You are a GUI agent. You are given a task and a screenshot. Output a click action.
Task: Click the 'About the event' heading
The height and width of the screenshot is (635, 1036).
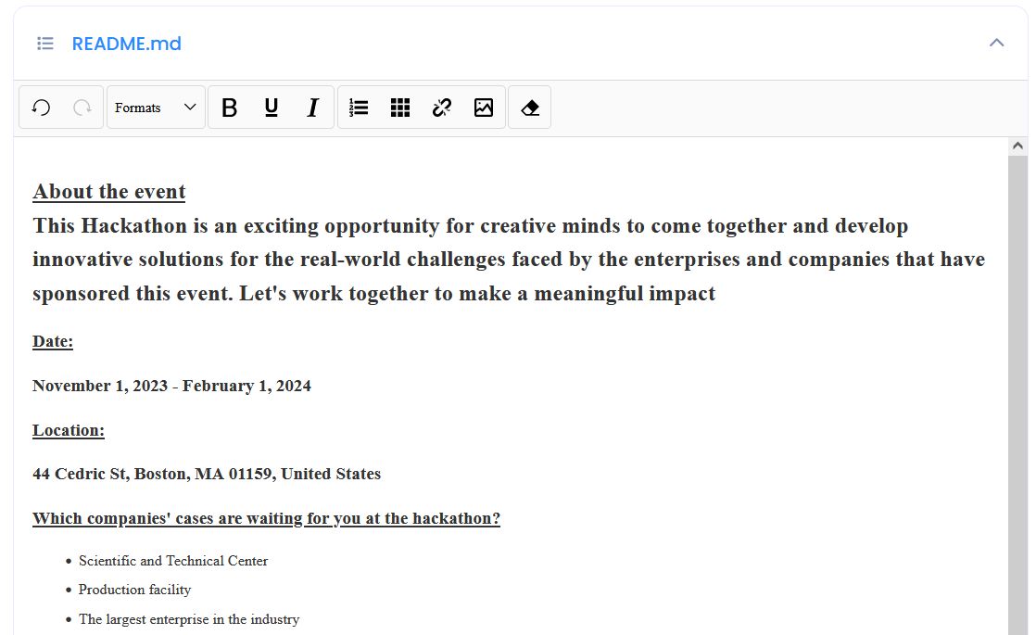tap(109, 192)
